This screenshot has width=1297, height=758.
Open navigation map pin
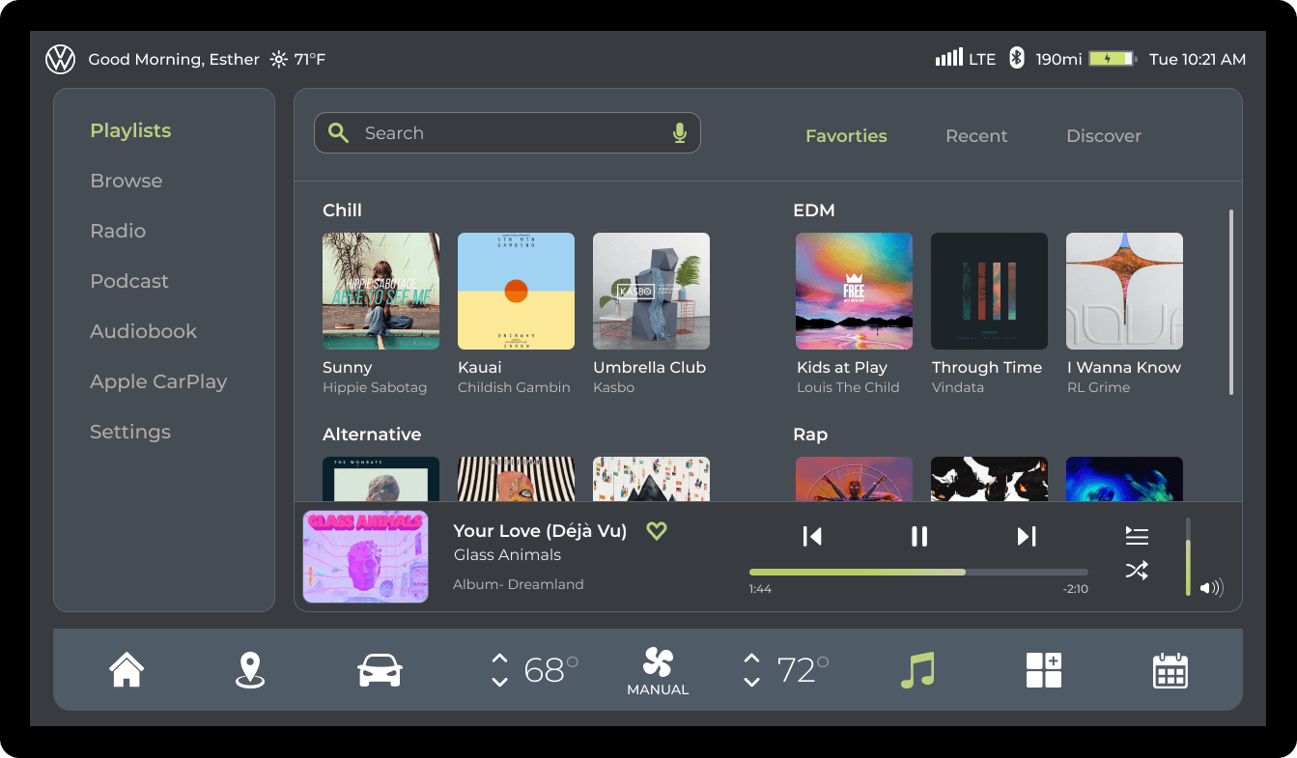pyautogui.click(x=250, y=670)
